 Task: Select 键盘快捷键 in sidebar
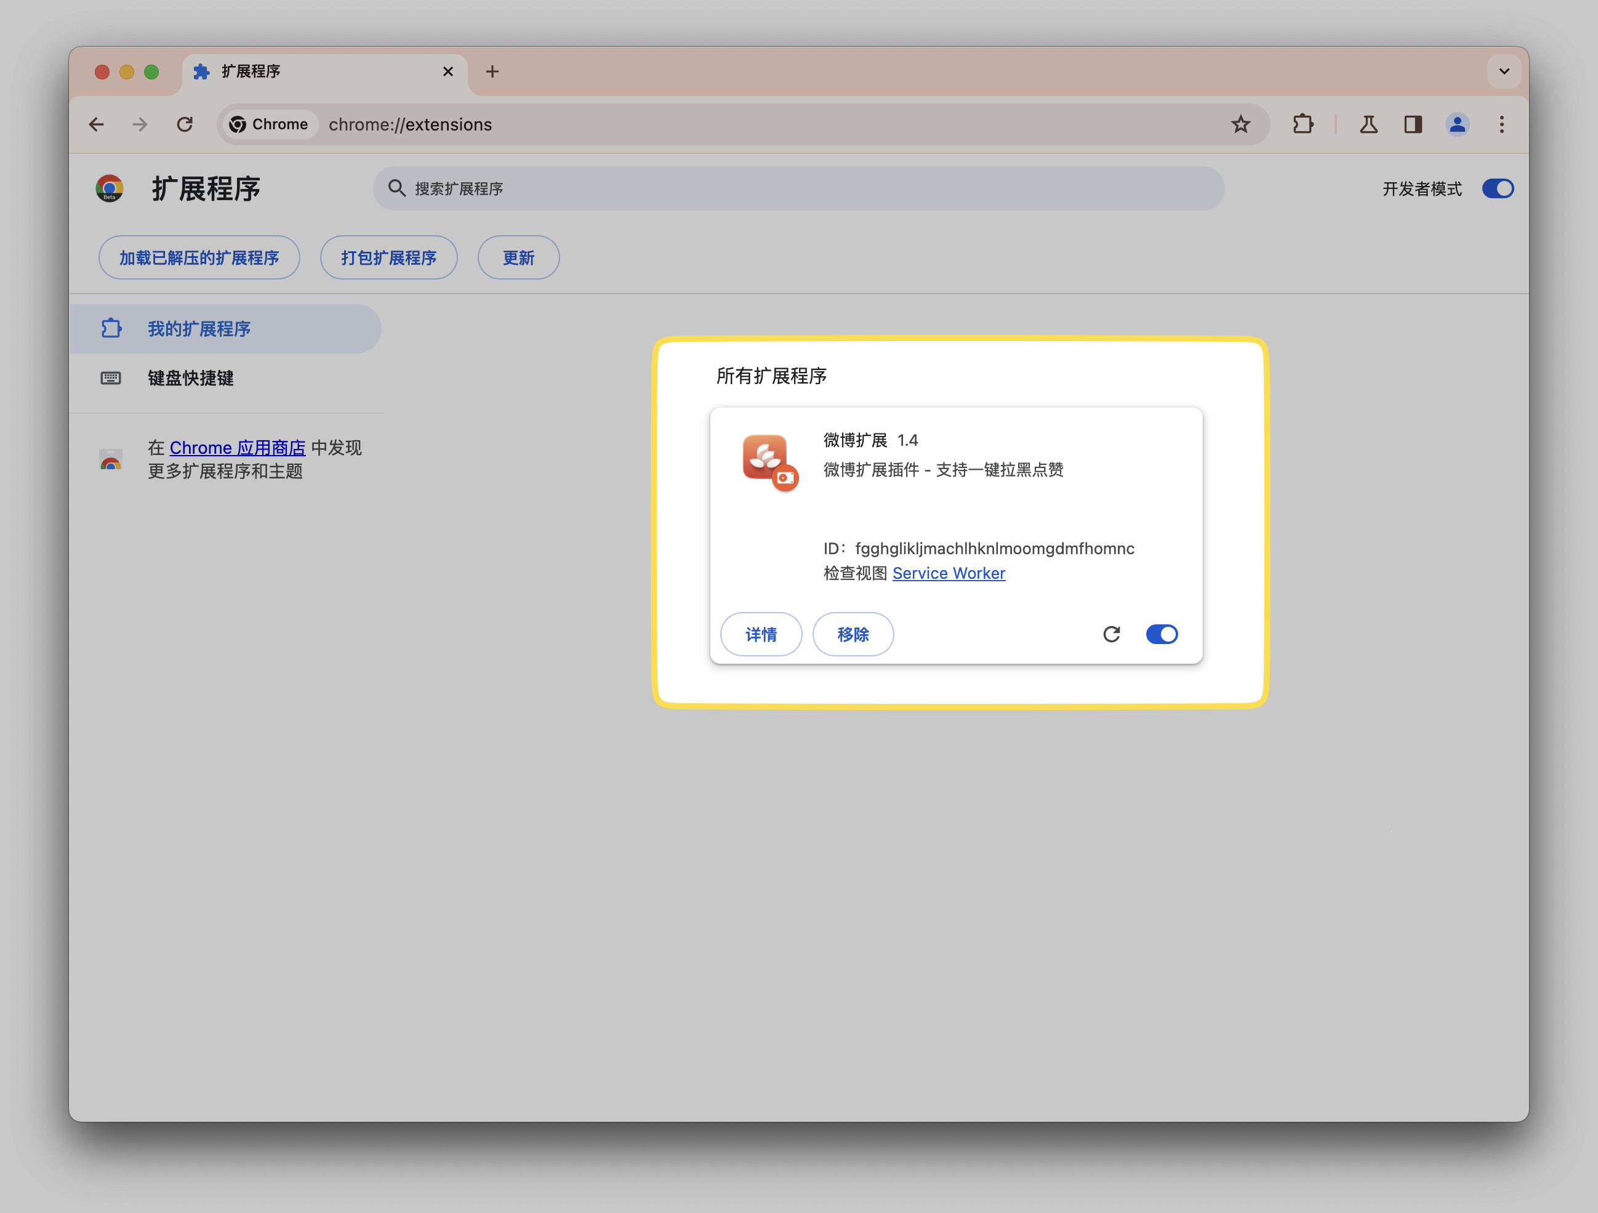(x=190, y=378)
